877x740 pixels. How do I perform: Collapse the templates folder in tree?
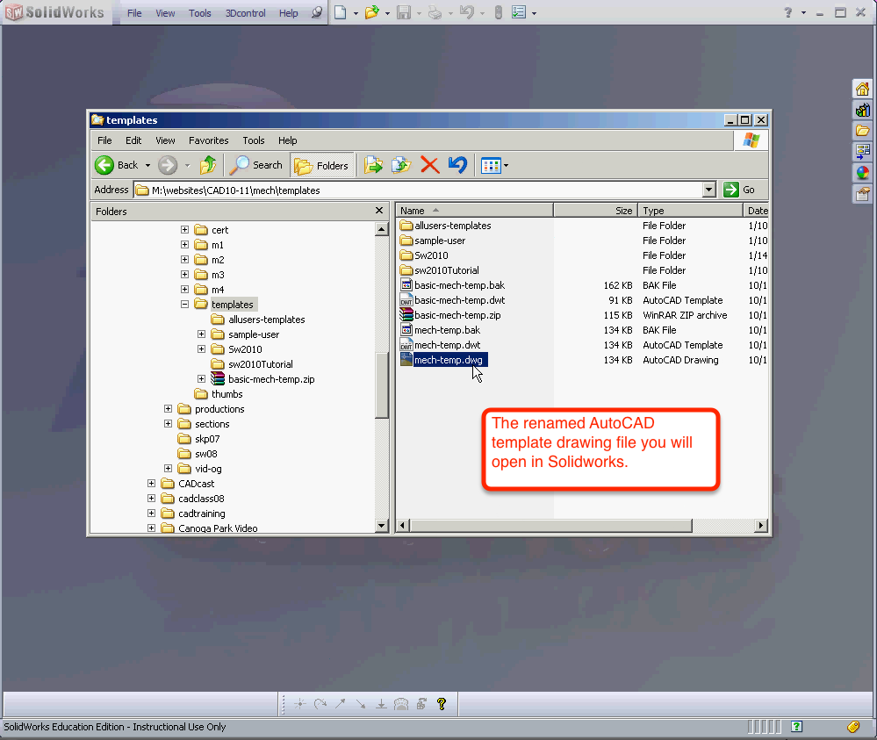coord(185,305)
